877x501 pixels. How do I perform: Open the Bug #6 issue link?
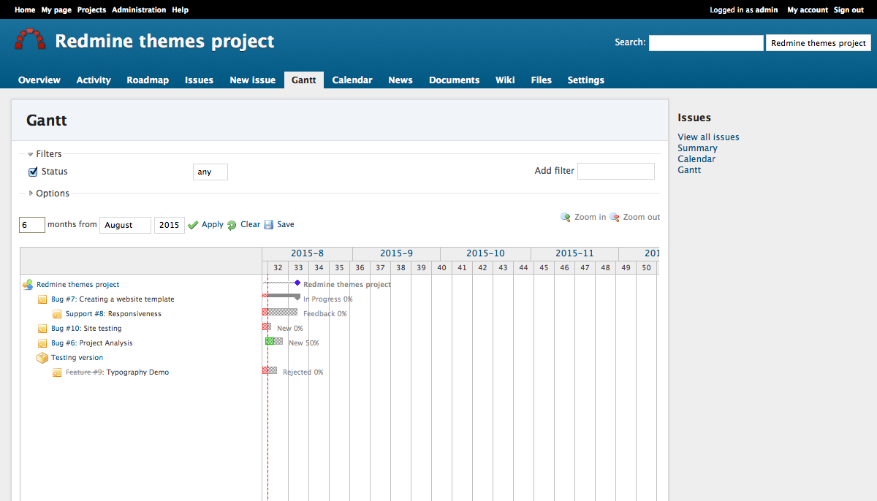(64, 343)
